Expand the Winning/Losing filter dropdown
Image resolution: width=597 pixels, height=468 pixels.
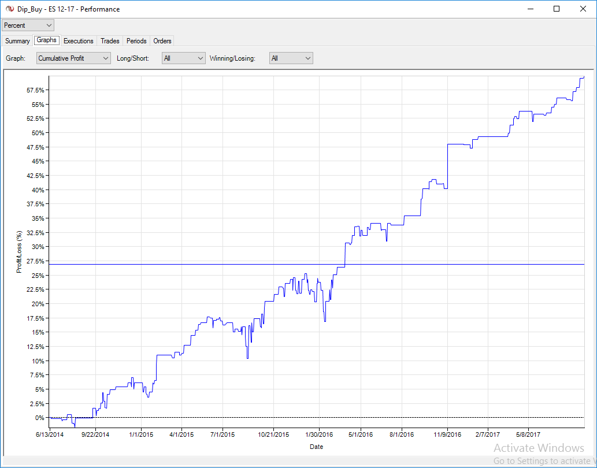[291, 58]
